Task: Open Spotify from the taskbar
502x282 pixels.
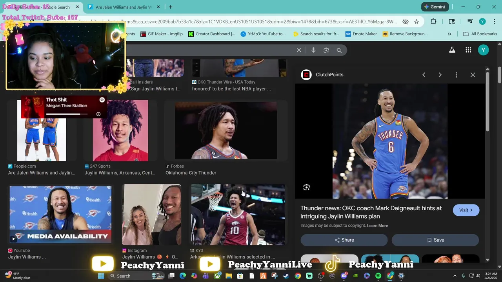Action: pos(378,276)
